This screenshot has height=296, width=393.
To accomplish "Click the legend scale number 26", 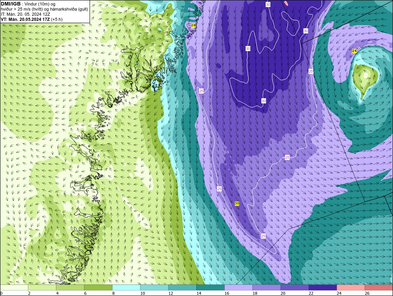I will (x=367, y=293).
